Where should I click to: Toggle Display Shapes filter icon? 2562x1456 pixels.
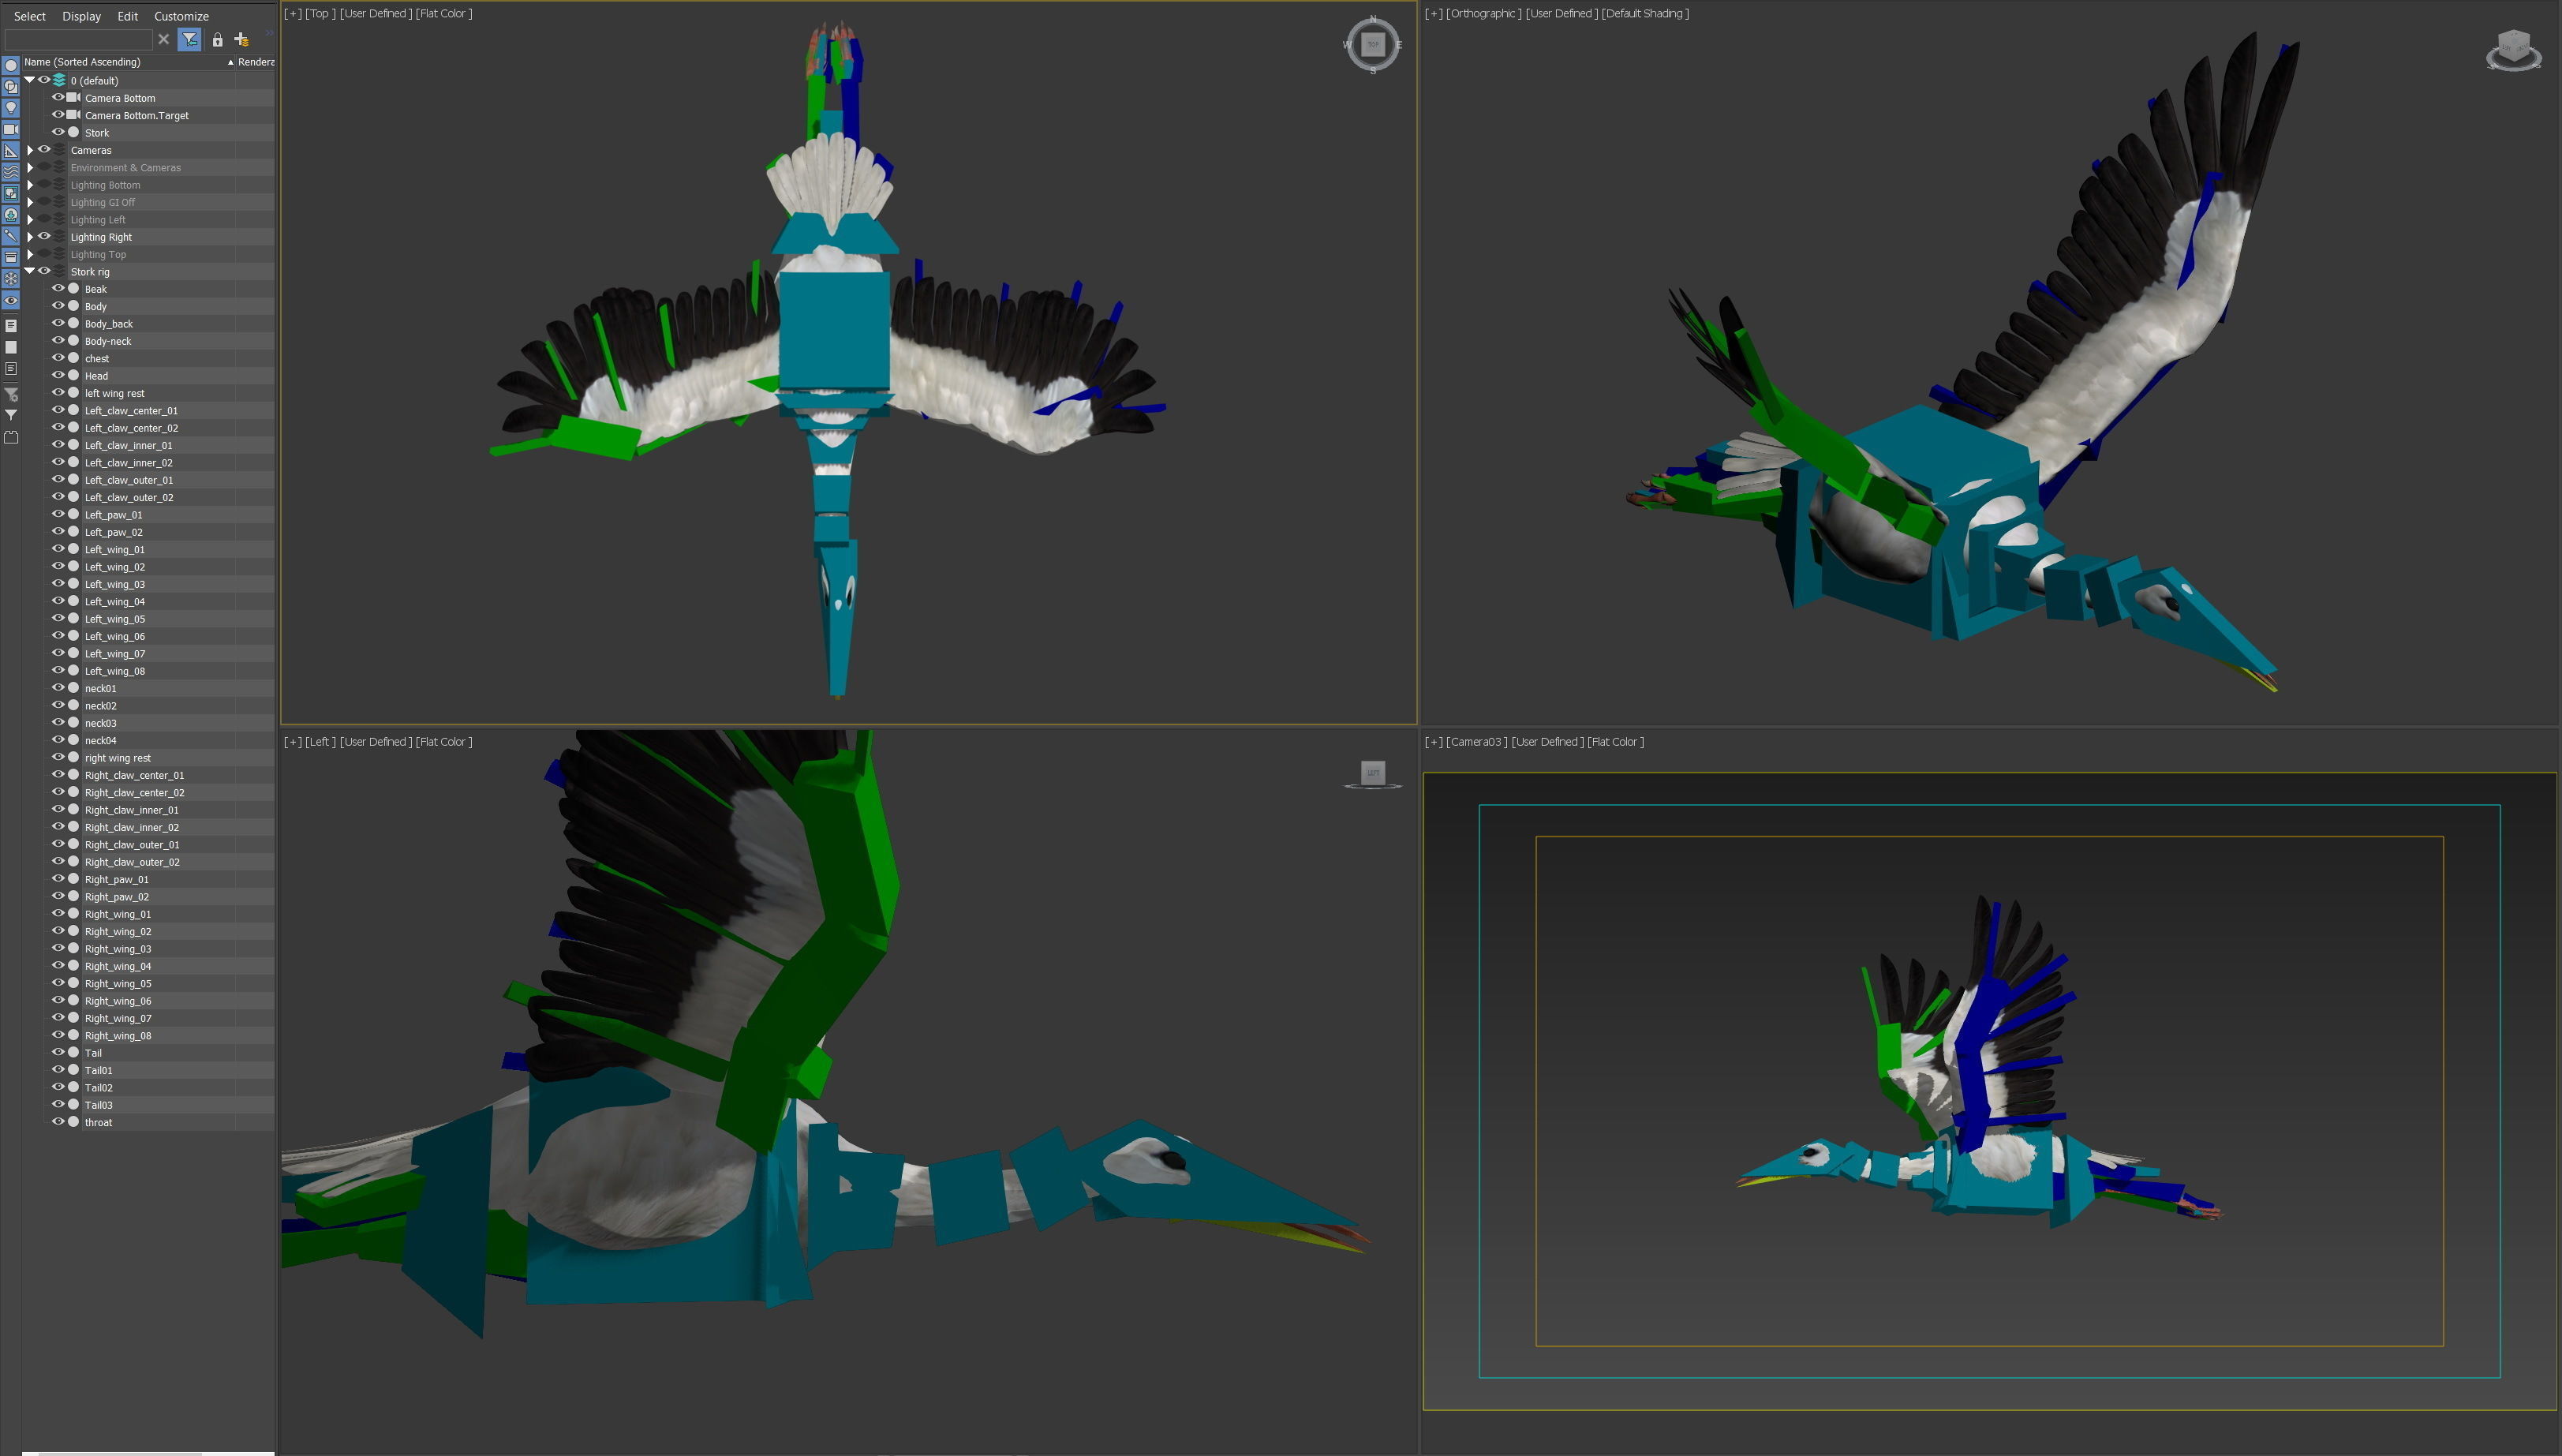[x=11, y=87]
